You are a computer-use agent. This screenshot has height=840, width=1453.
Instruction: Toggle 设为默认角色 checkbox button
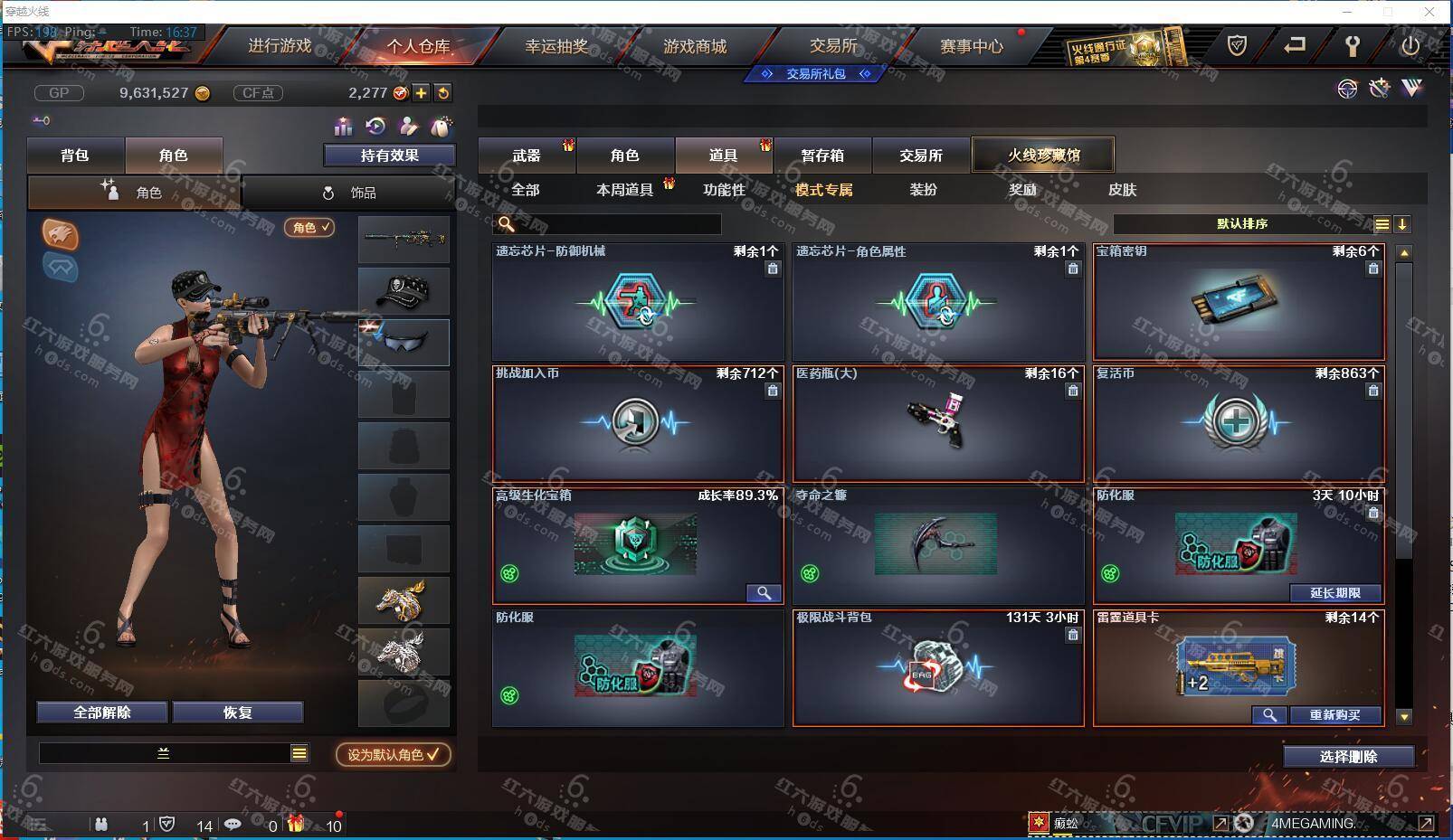[x=394, y=754]
